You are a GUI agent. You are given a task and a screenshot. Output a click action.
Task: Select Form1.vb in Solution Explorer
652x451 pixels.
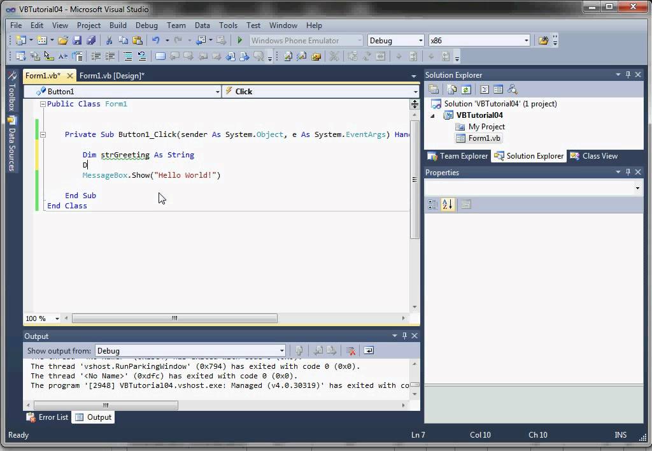point(484,138)
